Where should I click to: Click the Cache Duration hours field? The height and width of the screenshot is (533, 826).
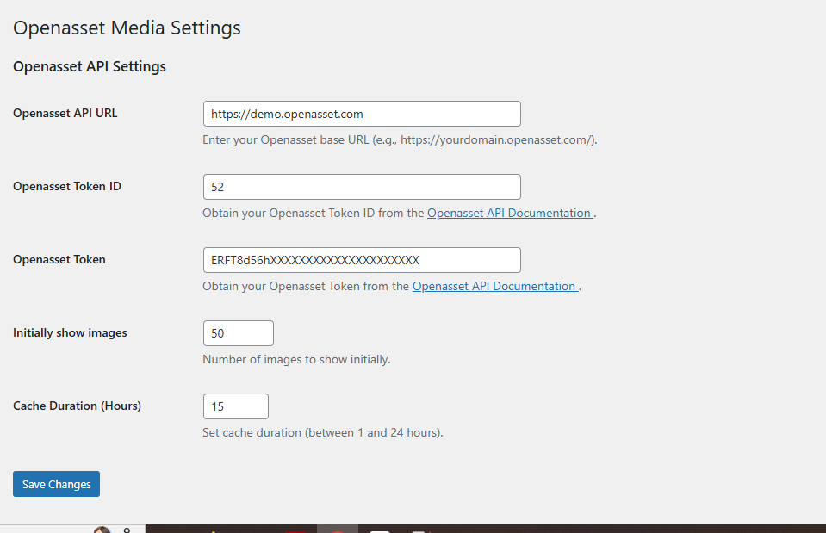coord(235,406)
